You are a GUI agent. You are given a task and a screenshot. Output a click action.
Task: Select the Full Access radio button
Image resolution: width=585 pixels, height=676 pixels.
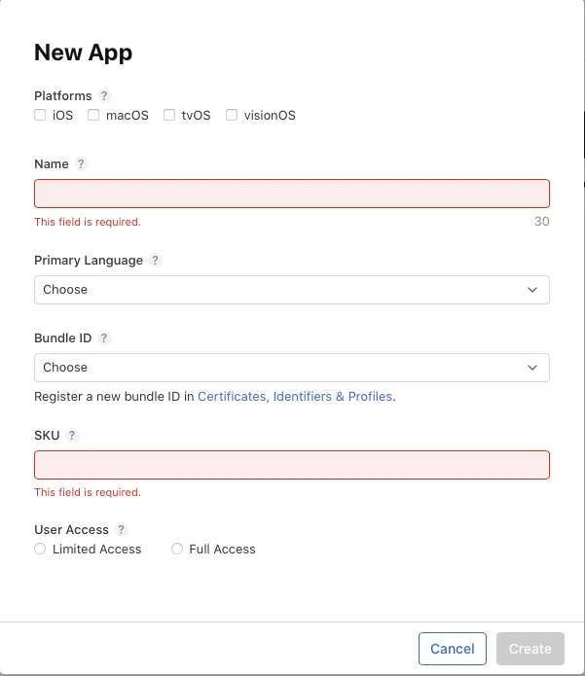tap(177, 550)
